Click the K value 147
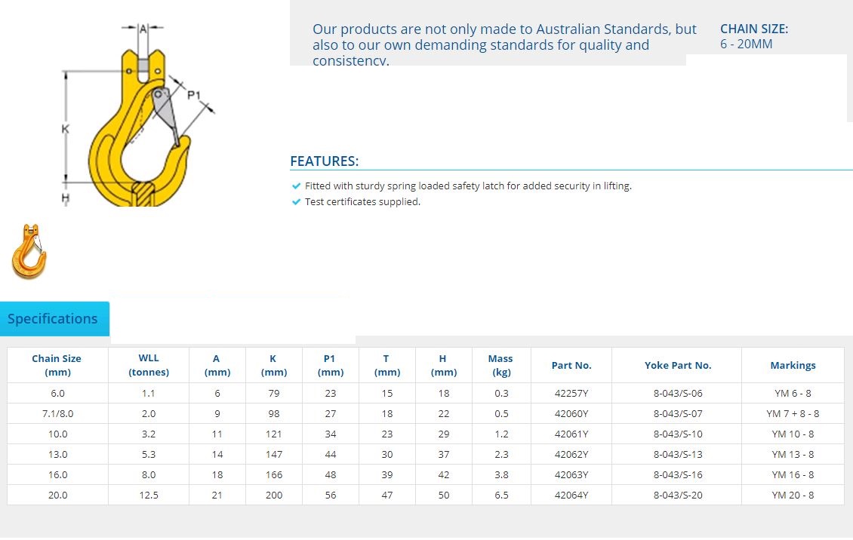The image size is (853, 540). pos(273,454)
